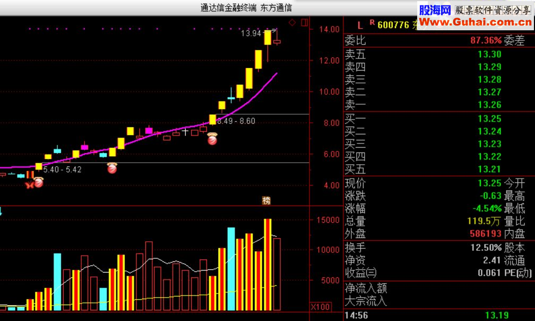The width and height of the screenshot is (535, 321).
Task: Select the 卖一 row price 13.26
Action: [489, 105]
